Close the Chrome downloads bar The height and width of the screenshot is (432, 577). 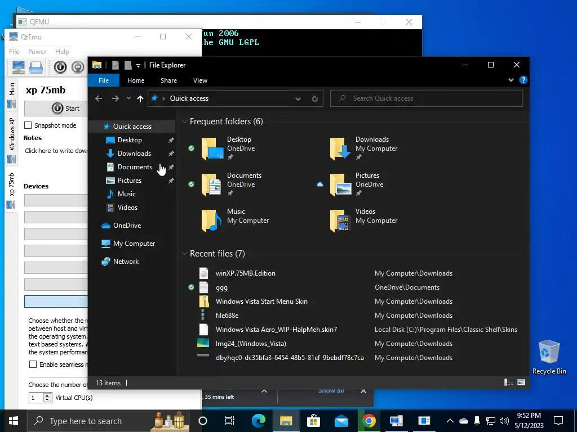(x=363, y=391)
